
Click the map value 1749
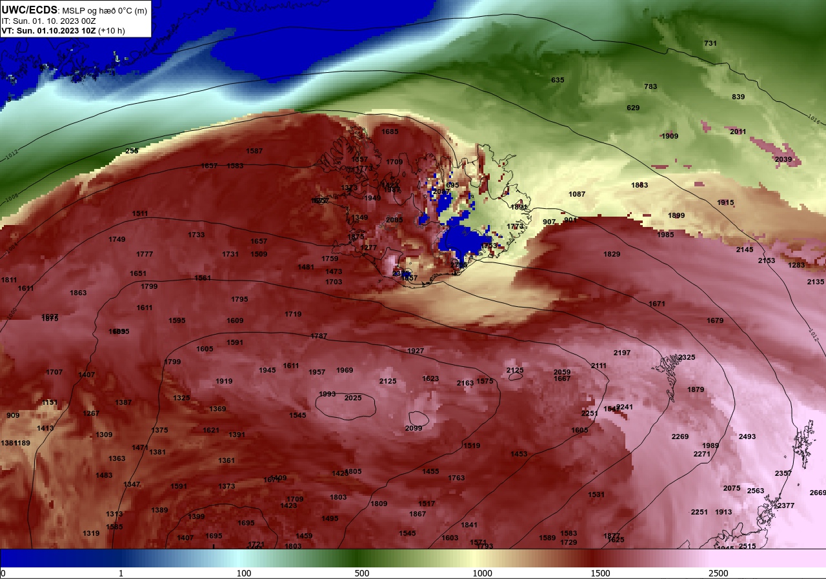point(117,239)
